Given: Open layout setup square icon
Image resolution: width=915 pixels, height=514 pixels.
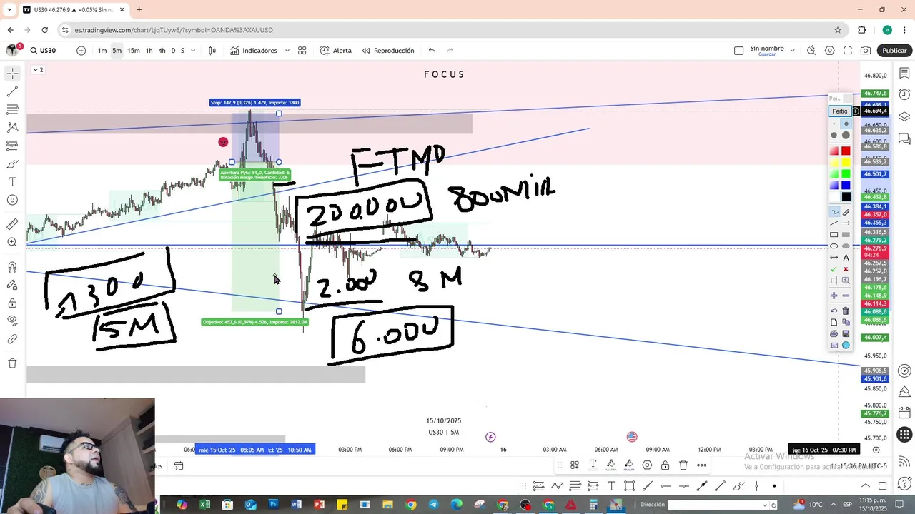Looking at the screenshot, I should (739, 51).
